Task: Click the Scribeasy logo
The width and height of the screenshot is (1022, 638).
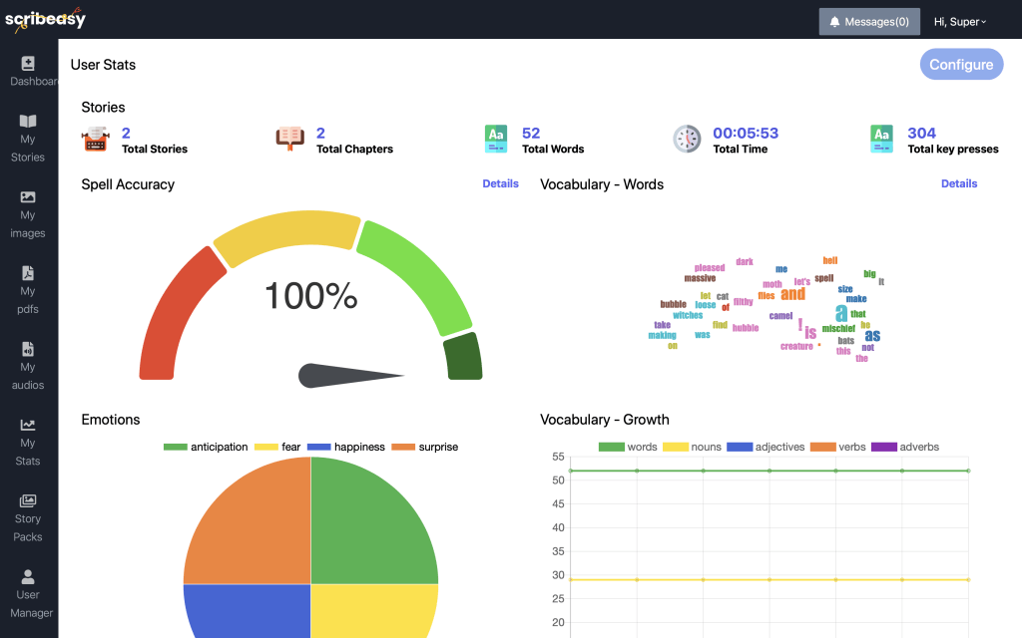Action: click(x=45, y=20)
